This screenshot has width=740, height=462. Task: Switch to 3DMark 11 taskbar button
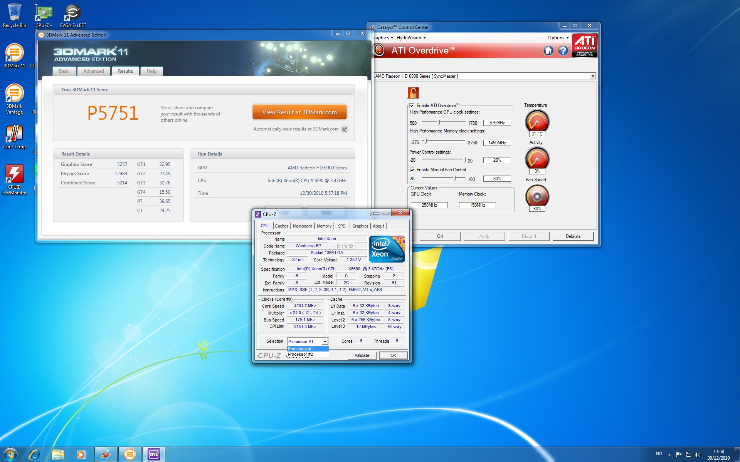coord(129,454)
